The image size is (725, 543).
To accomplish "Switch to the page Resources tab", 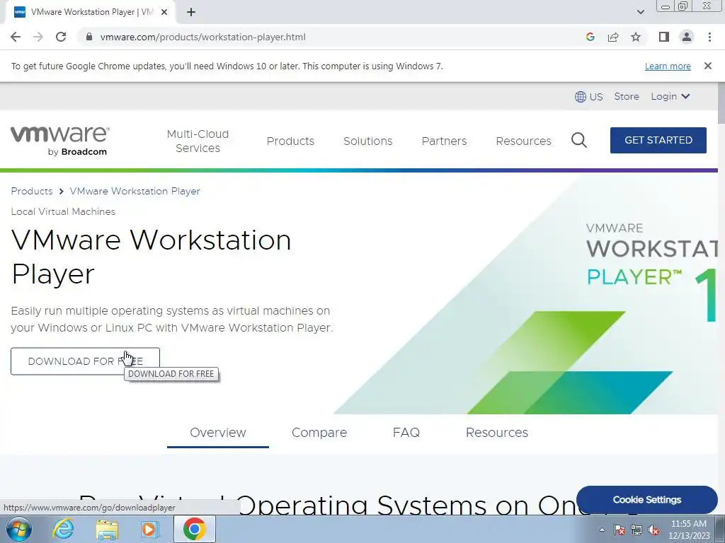I will coord(496,433).
